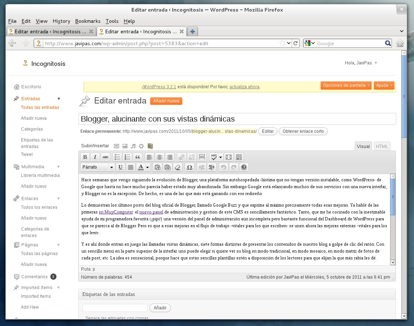Expand the Ayuda help panel

pyautogui.click(x=384, y=85)
